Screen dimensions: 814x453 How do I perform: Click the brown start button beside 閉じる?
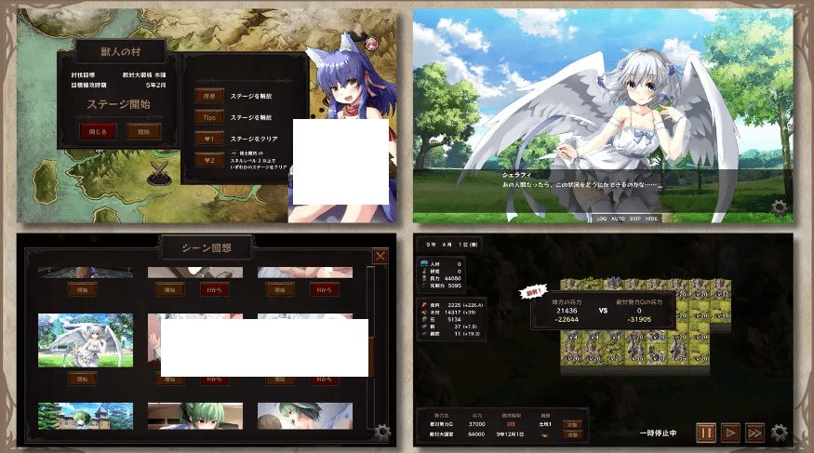[144, 131]
